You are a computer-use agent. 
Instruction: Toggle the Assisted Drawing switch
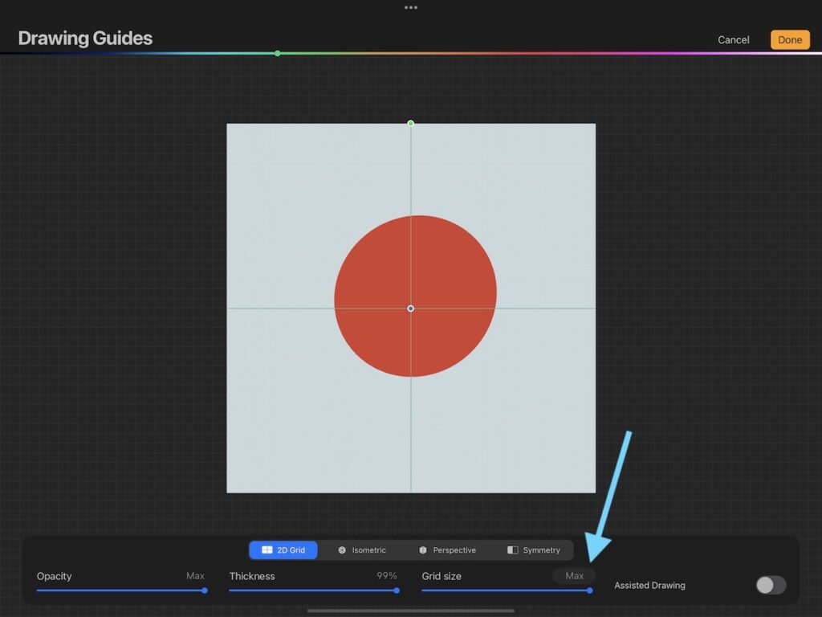pos(771,585)
